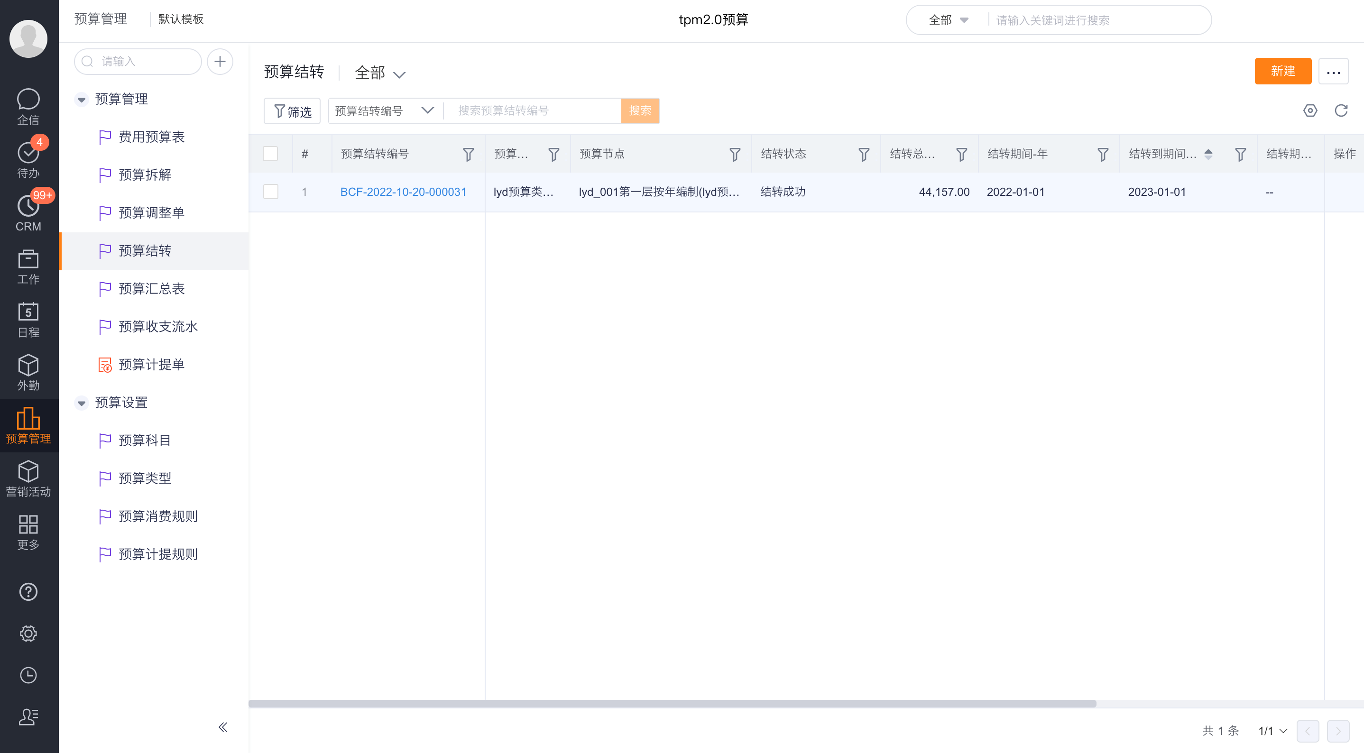Click the orange 搜索 button
1364x753 pixels.
click(640, 110)
